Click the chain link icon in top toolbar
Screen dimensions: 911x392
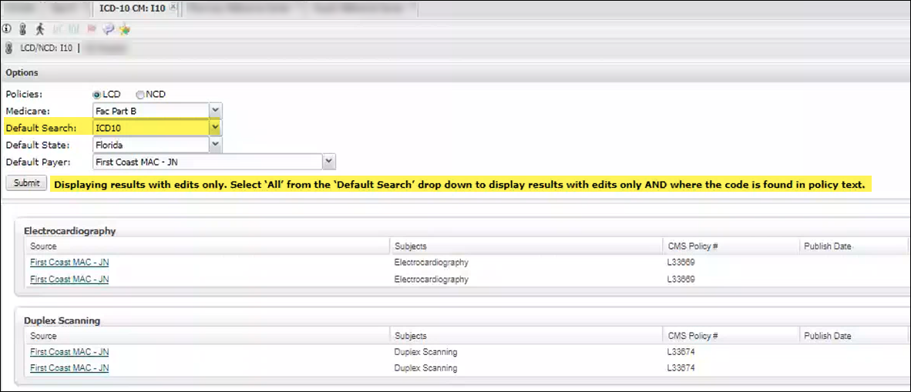(x=23, y=29)
